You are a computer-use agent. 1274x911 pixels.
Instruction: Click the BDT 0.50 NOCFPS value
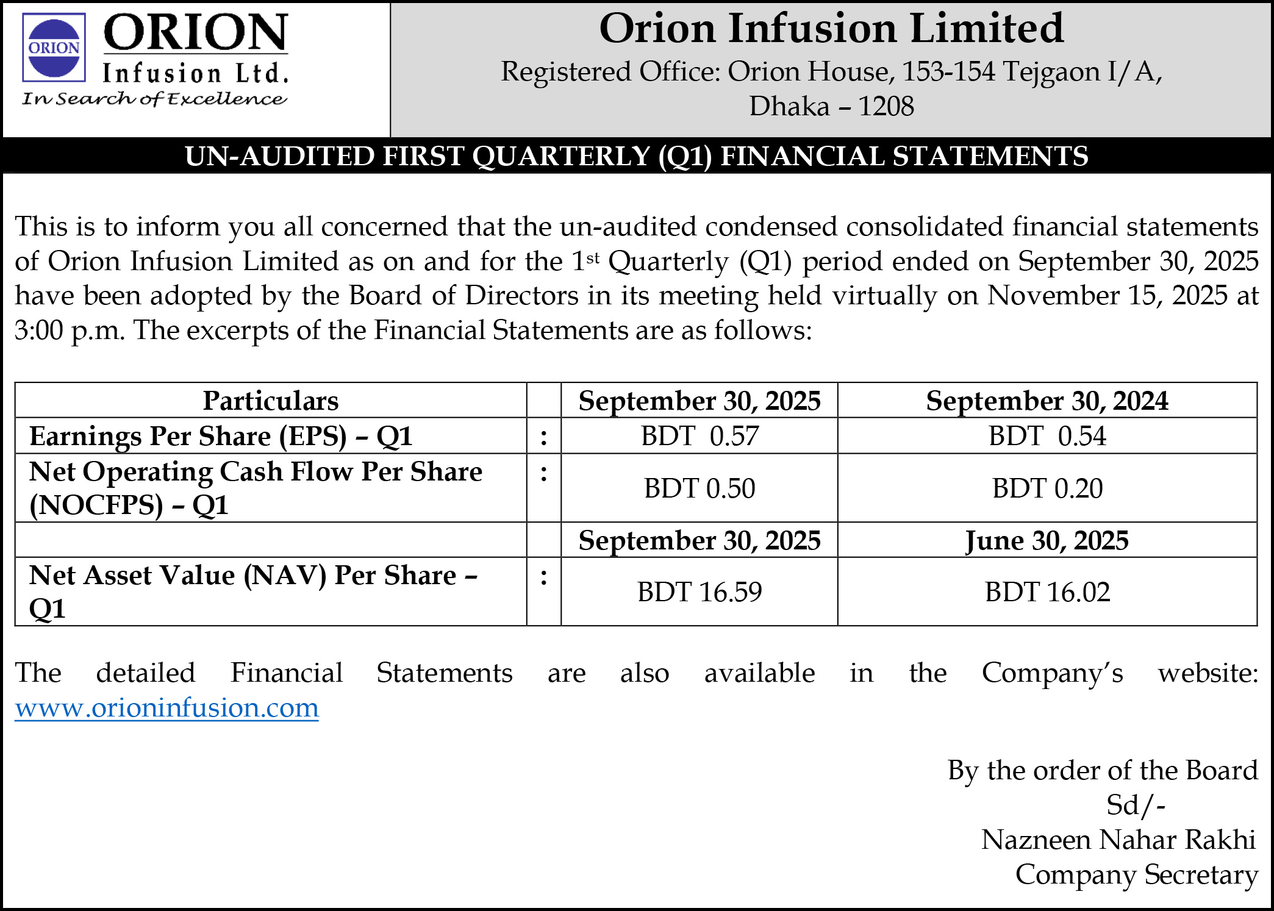click(x=700, y=488)
